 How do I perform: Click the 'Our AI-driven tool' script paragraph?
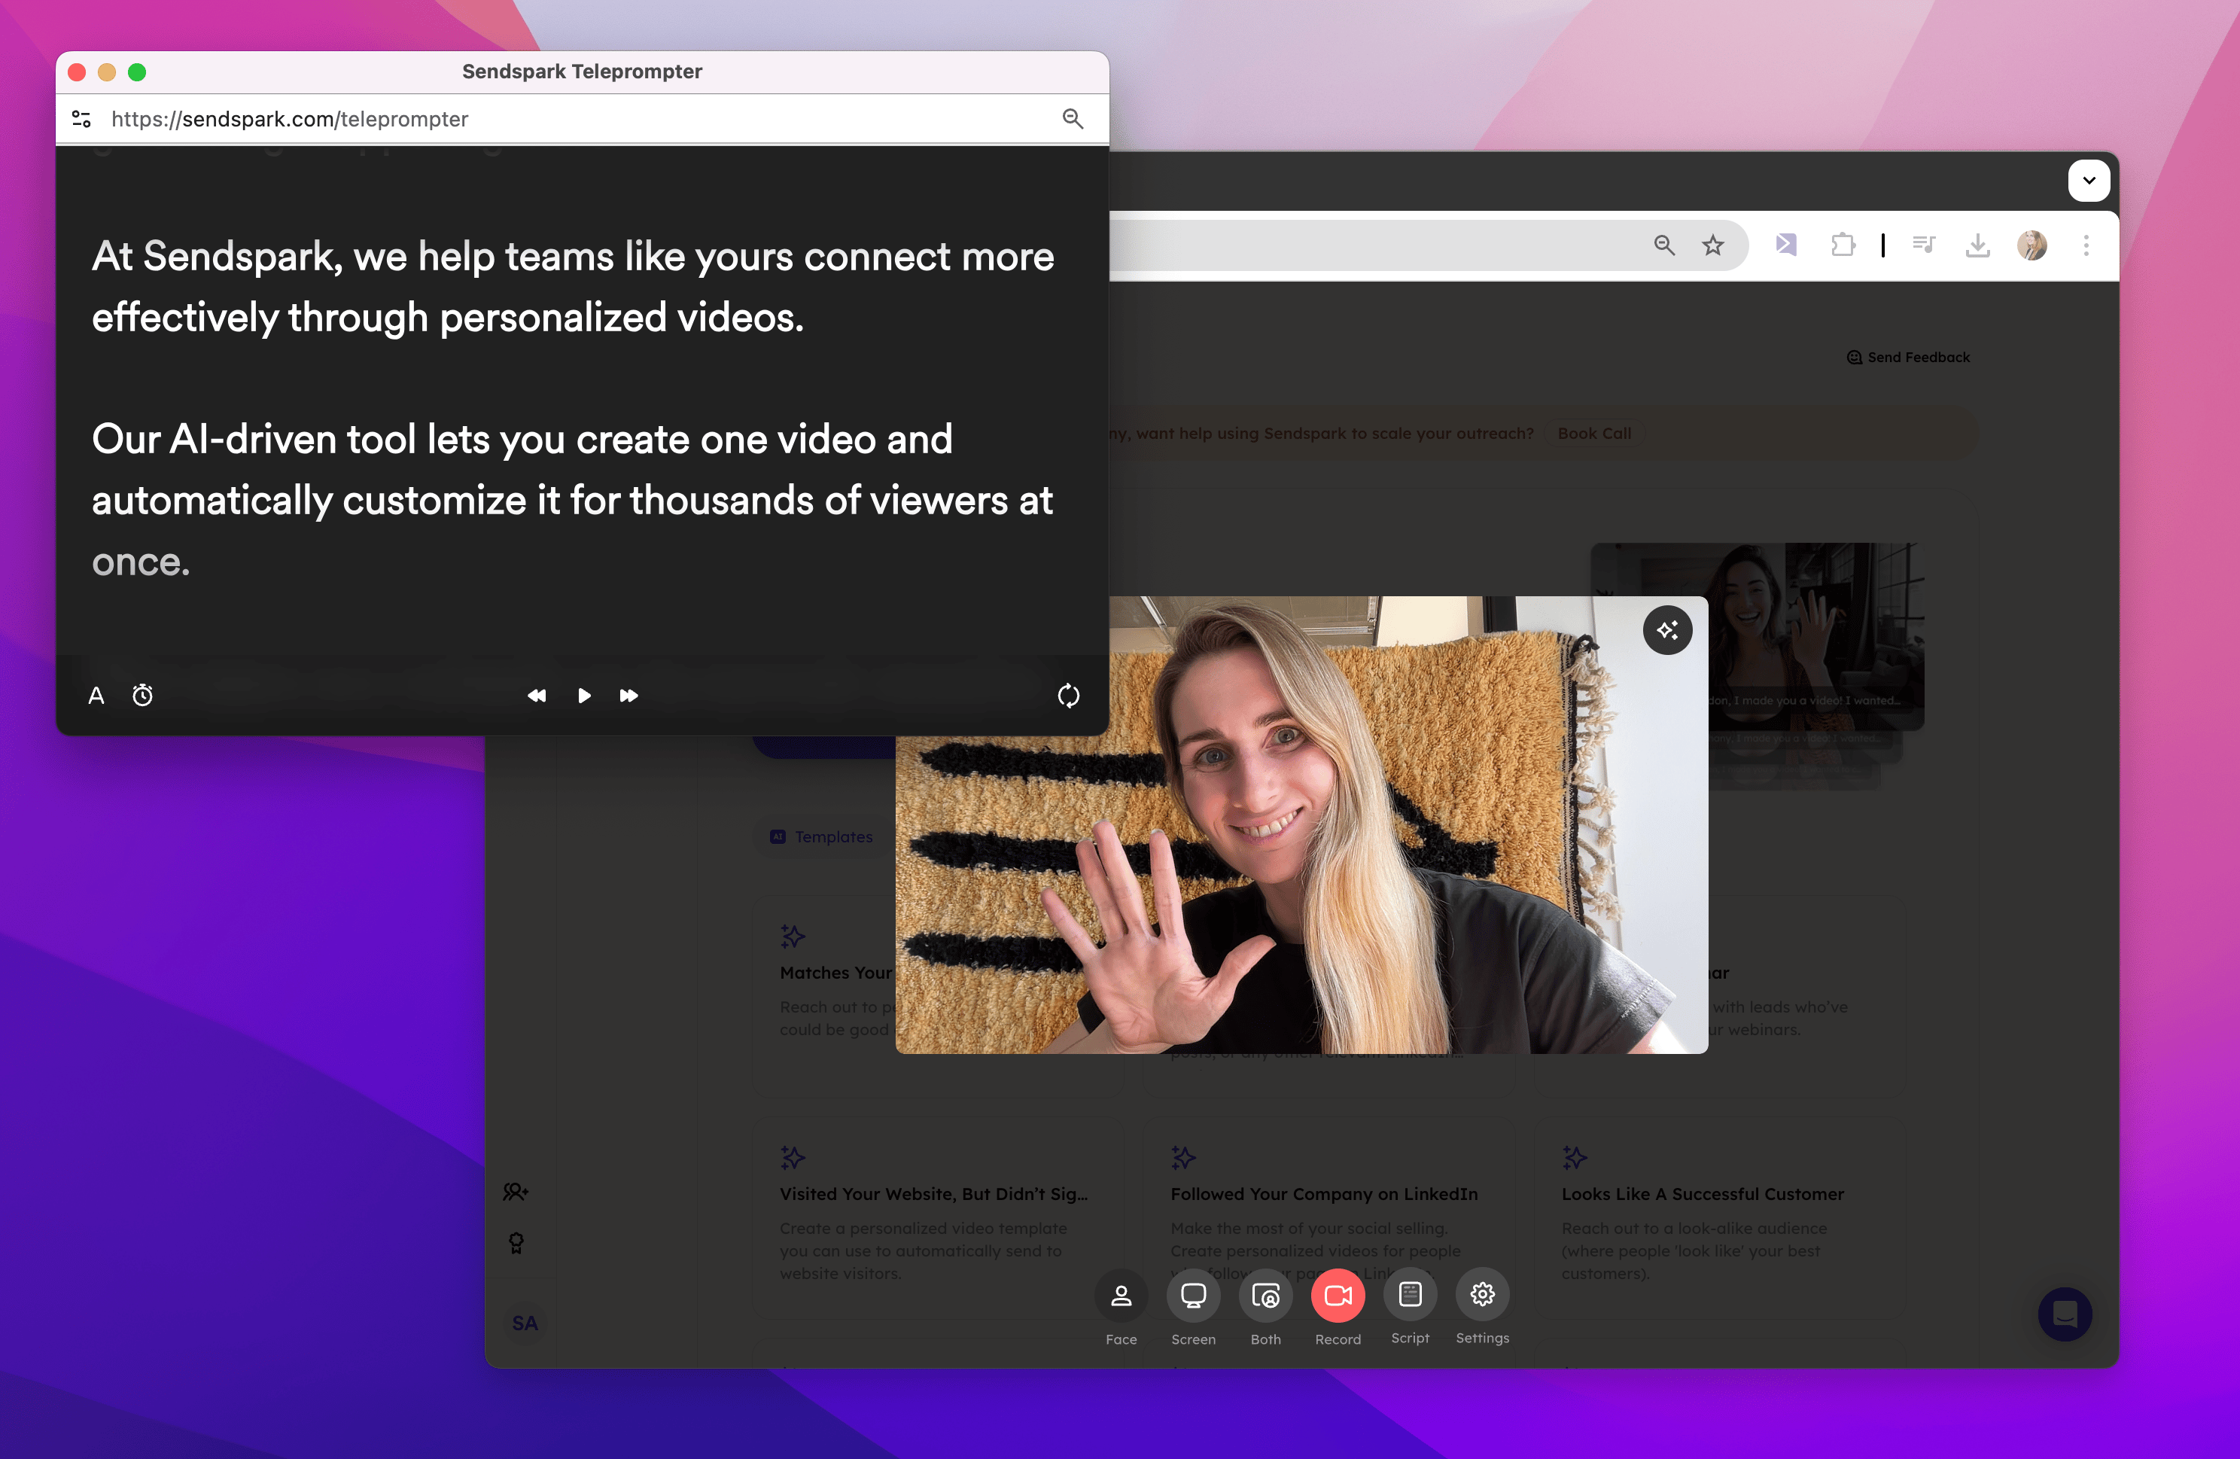[572, 501]
